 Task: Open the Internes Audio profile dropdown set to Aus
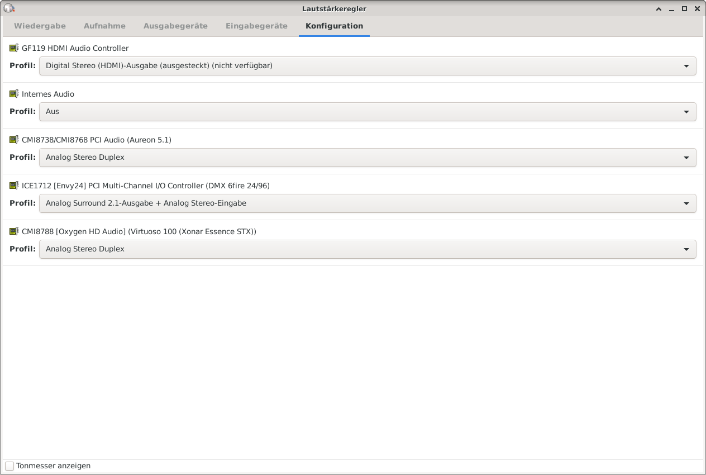pos(368,112)
